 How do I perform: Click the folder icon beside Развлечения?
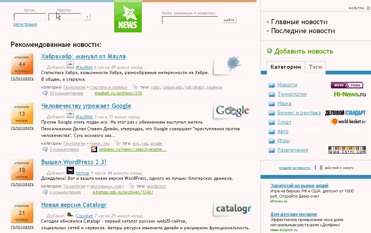(271, 150)
